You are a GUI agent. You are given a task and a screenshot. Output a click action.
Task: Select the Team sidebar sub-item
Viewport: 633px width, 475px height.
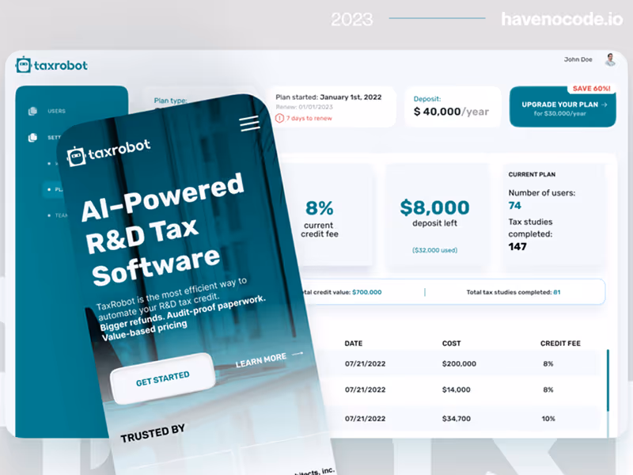click(x=62, y=215)
